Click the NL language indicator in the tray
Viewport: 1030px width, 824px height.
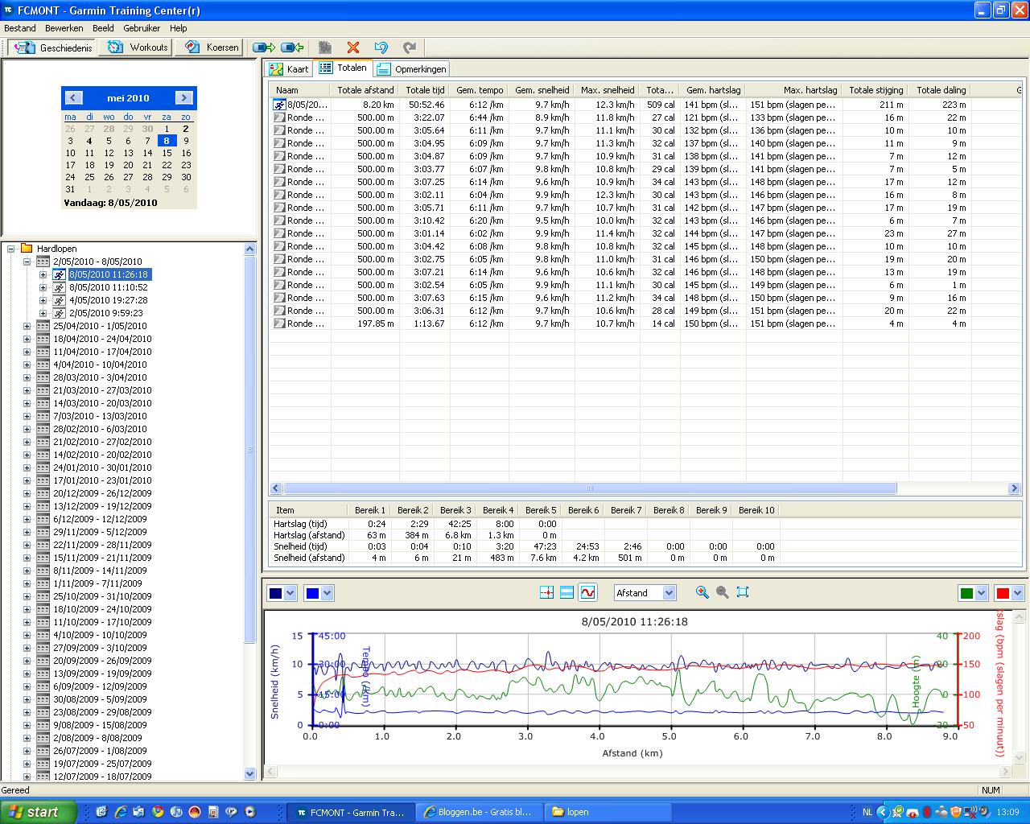867,812
